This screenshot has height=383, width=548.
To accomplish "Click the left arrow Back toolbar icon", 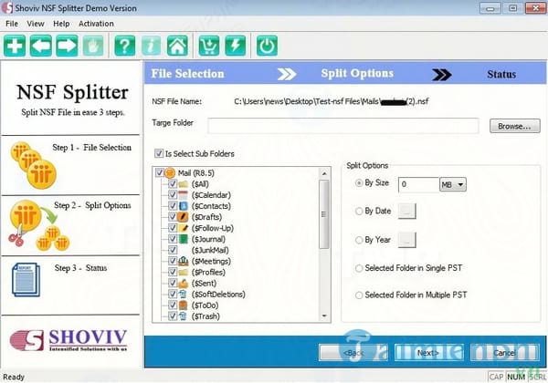I will 41,46.
